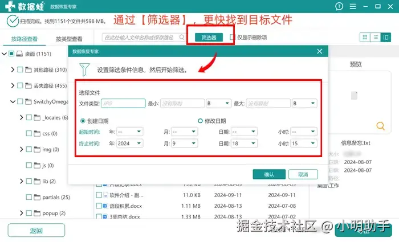
Task: Open the end year 2024 dropdown
Action: pyautogui.click(x=129, y=143)
